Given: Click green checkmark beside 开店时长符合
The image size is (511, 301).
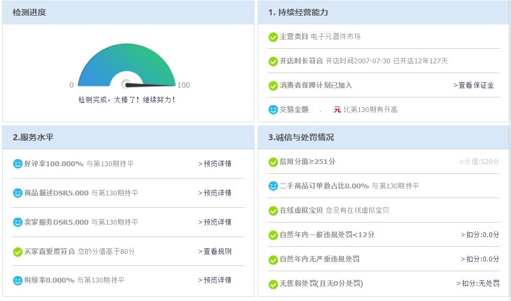Looking at the screenshot, I should coord(273,61).
